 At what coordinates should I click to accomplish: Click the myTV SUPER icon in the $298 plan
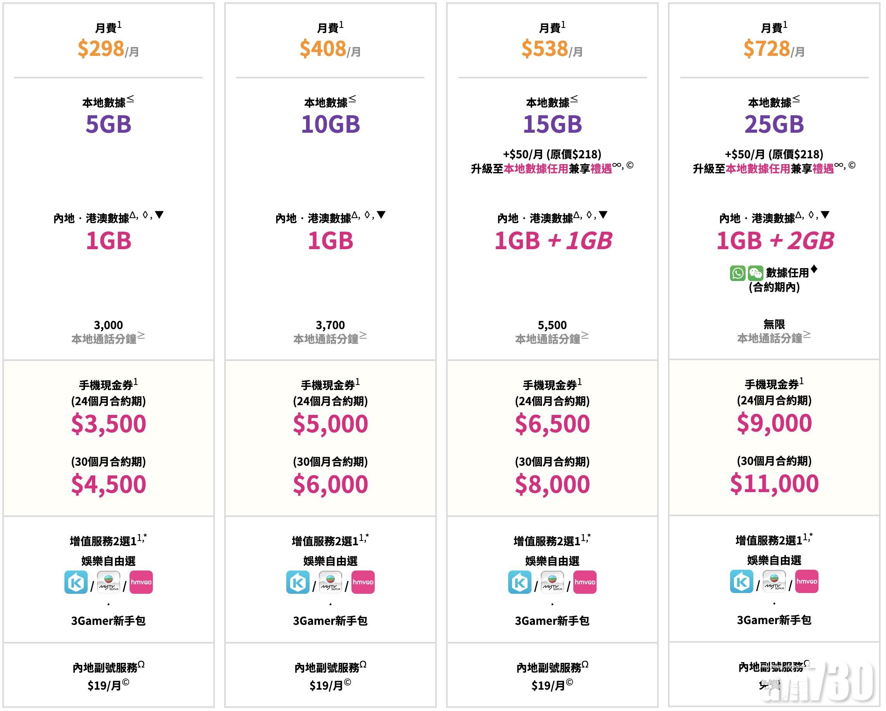pyautogui.click(x=109, y=582)
